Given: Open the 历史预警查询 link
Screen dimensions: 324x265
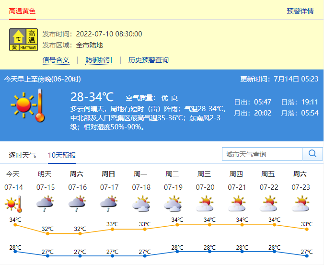Looking at the screenshot, I should click(x=149, y=60).
